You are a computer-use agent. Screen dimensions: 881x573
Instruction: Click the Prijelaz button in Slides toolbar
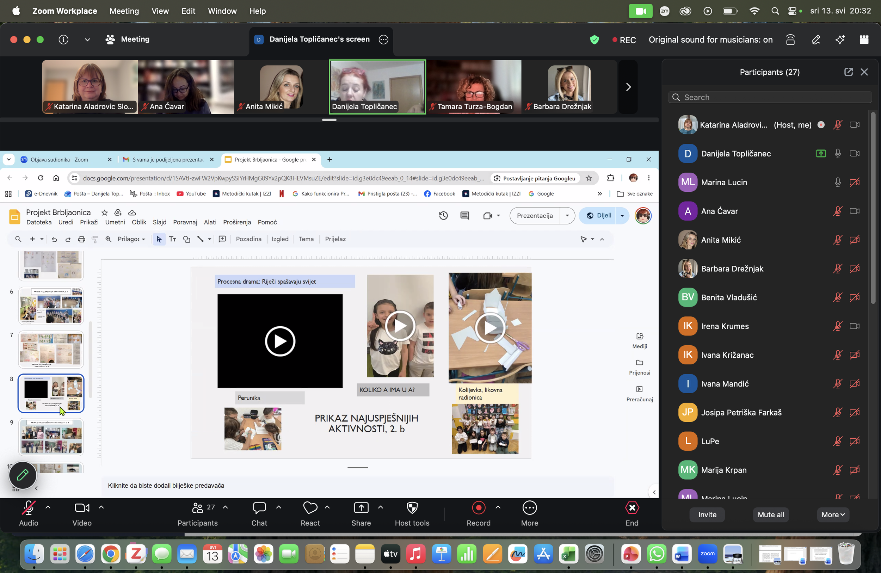pyautogui.click(x=335, y=239)
